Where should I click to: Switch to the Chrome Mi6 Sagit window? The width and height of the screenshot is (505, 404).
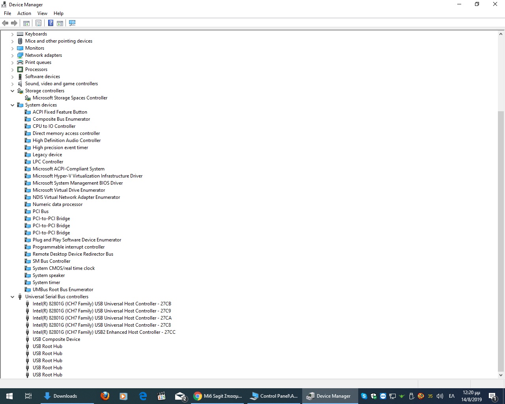218,396
